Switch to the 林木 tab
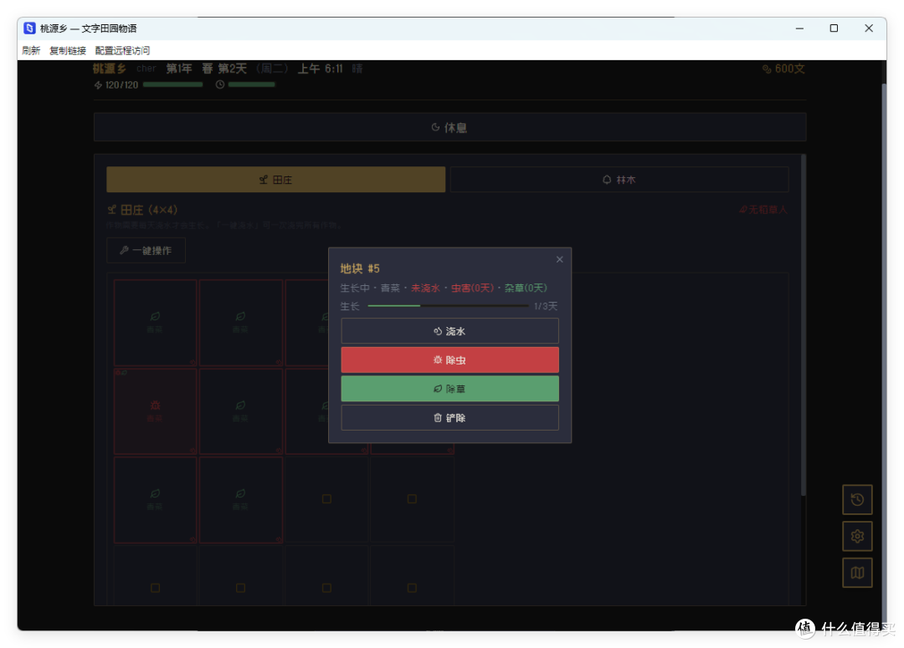The width and height of the screenshot is (904, 648). (619, 180)
